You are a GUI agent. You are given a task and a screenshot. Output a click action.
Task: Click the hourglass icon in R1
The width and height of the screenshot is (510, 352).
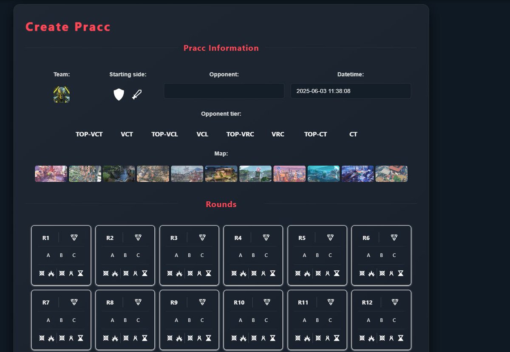(80, 273)
